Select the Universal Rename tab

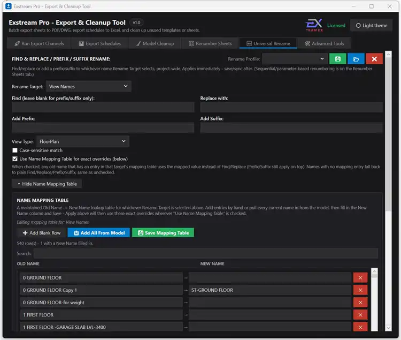(x=268, y=43)
